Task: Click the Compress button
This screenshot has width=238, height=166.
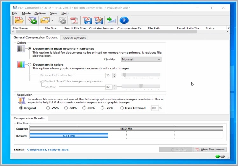Action: 176,150
